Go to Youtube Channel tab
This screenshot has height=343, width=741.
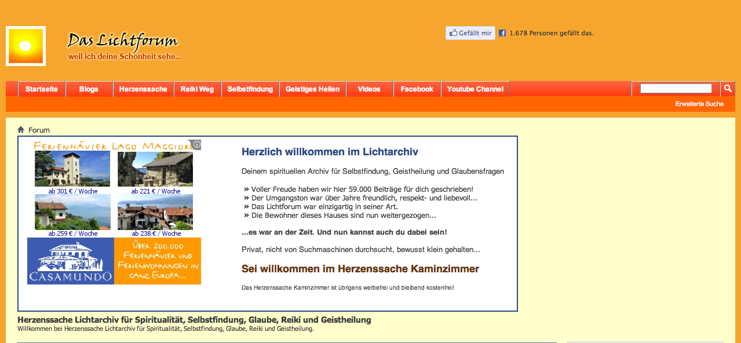[x=475, y=89]
